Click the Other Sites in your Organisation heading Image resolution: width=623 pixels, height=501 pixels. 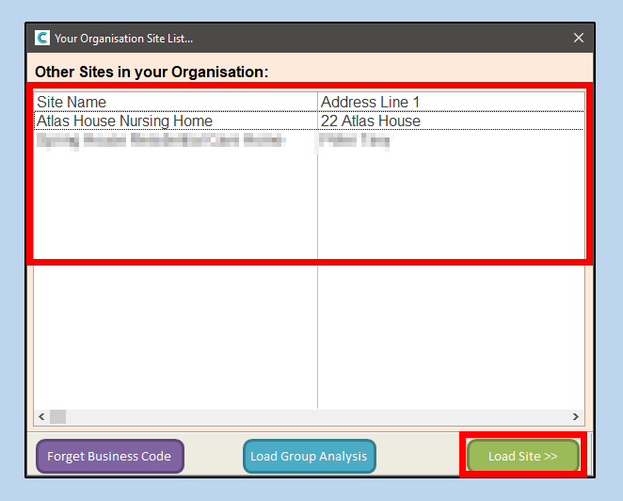(x=152, y=72)
